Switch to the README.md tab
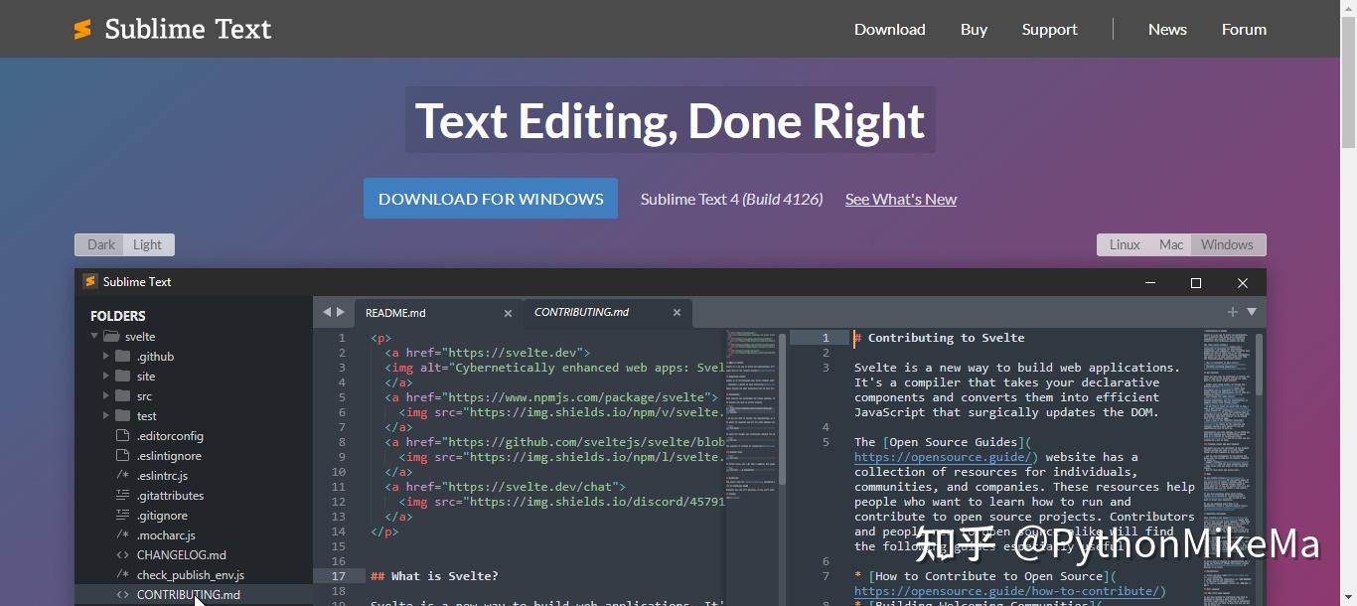The width and height of the screenshot is (1357, 606). 437,312
